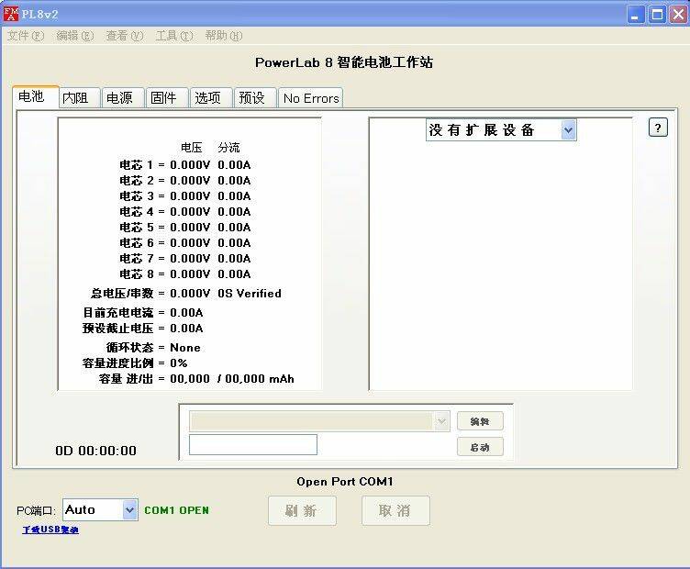Switch to the 固件 tab

tap(167, 97)
